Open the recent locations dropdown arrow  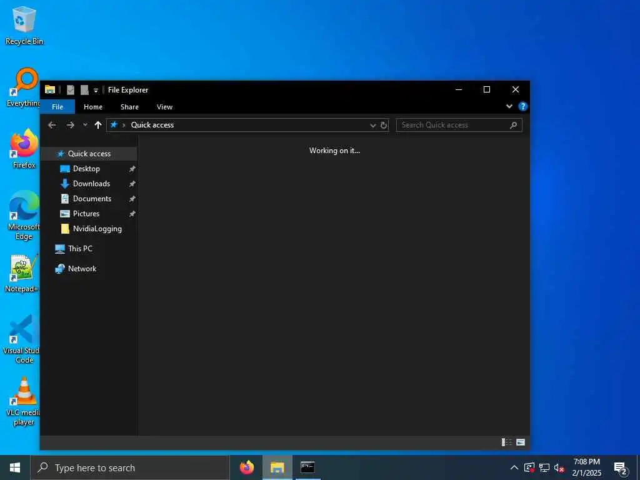click(x=85, y=125)
